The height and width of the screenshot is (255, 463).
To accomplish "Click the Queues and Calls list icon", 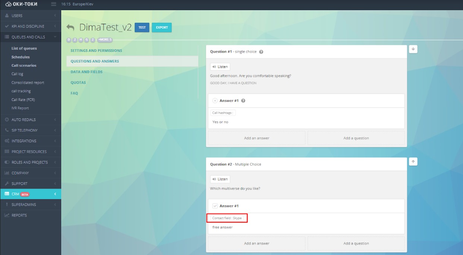I will (7, 37).
